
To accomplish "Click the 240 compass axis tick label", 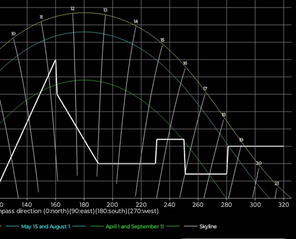I will click(x=169, y=204).
